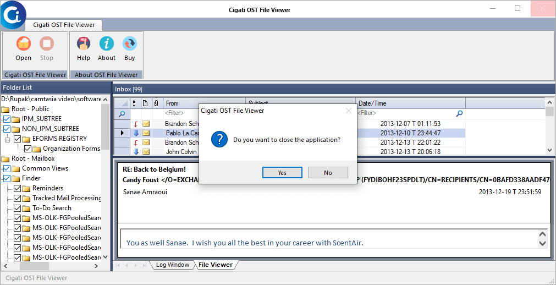
Task: Toggle EFORMS REGISTRY checkbox
Action: tap(18, 139)
